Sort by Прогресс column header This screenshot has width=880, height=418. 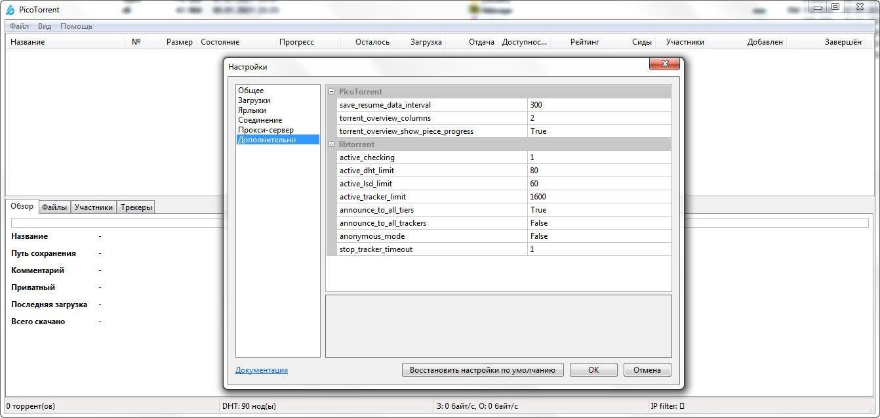pyautogui.click(x=308, y=42)
